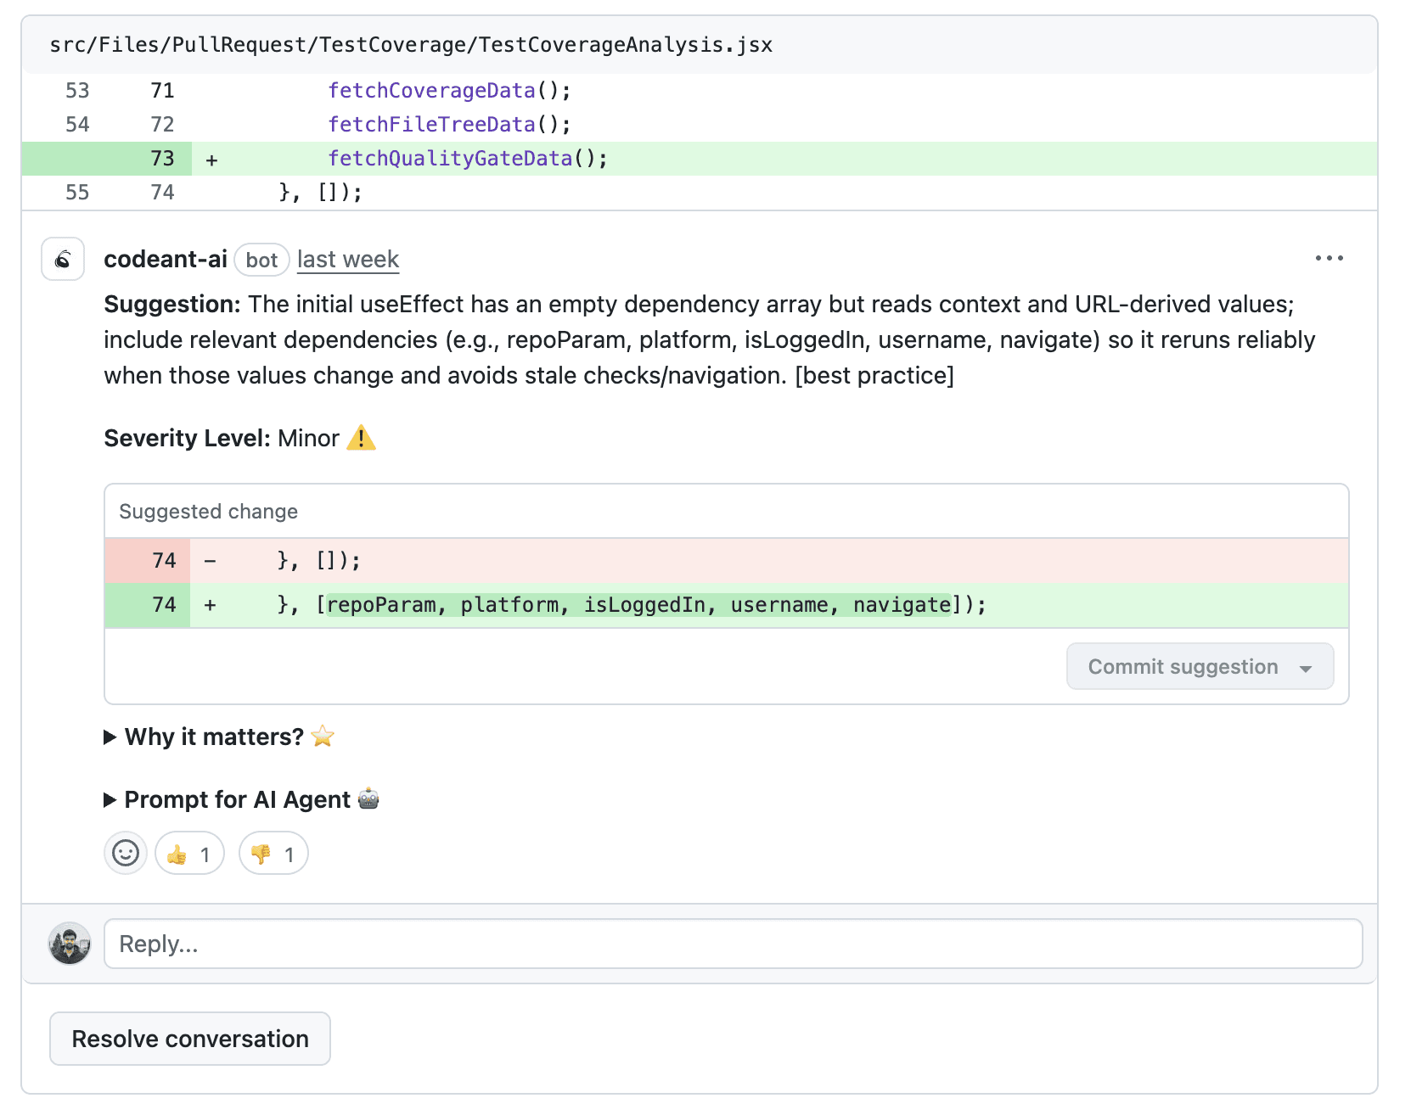Expand the 'Prompt for AI Agent' section
Image resolution: width=1411 pixels, height=1115 pixels.
click(x=241, y=799)
